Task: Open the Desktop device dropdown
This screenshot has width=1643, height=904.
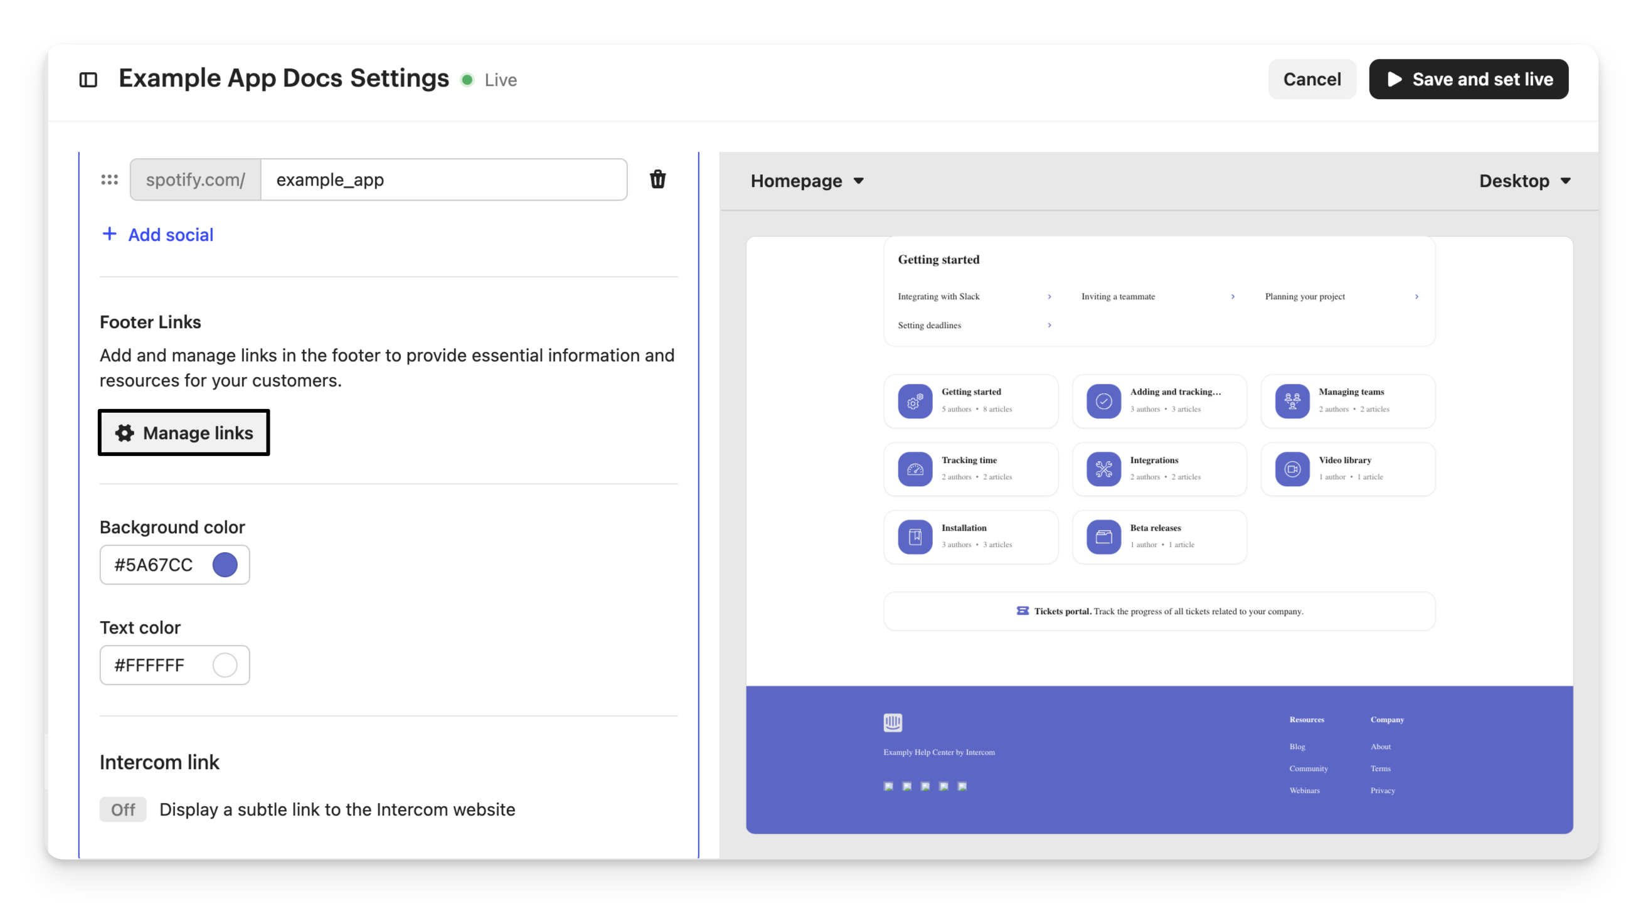Action: coord(1524,181)
